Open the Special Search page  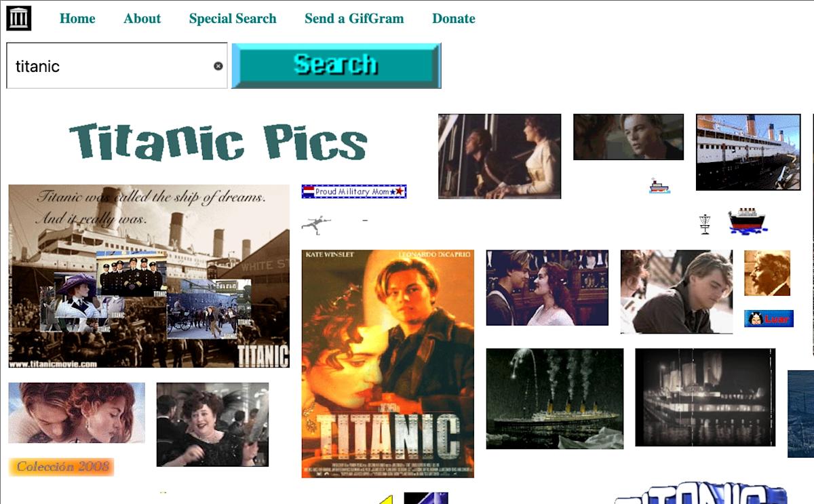coord(233,18)
